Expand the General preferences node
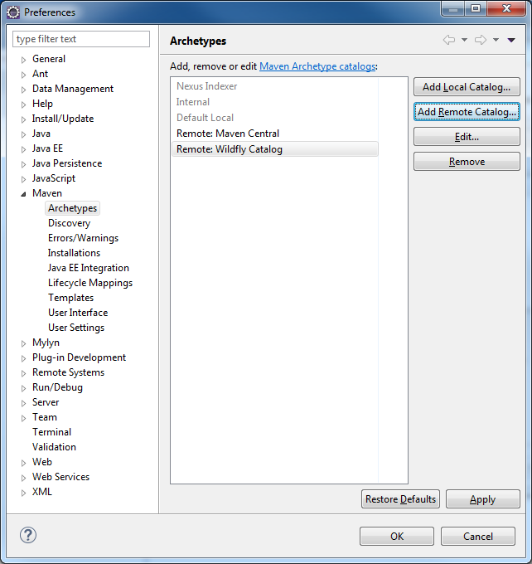Image resolution: width=532 pixels, height=564 pixels. (24, 59)
